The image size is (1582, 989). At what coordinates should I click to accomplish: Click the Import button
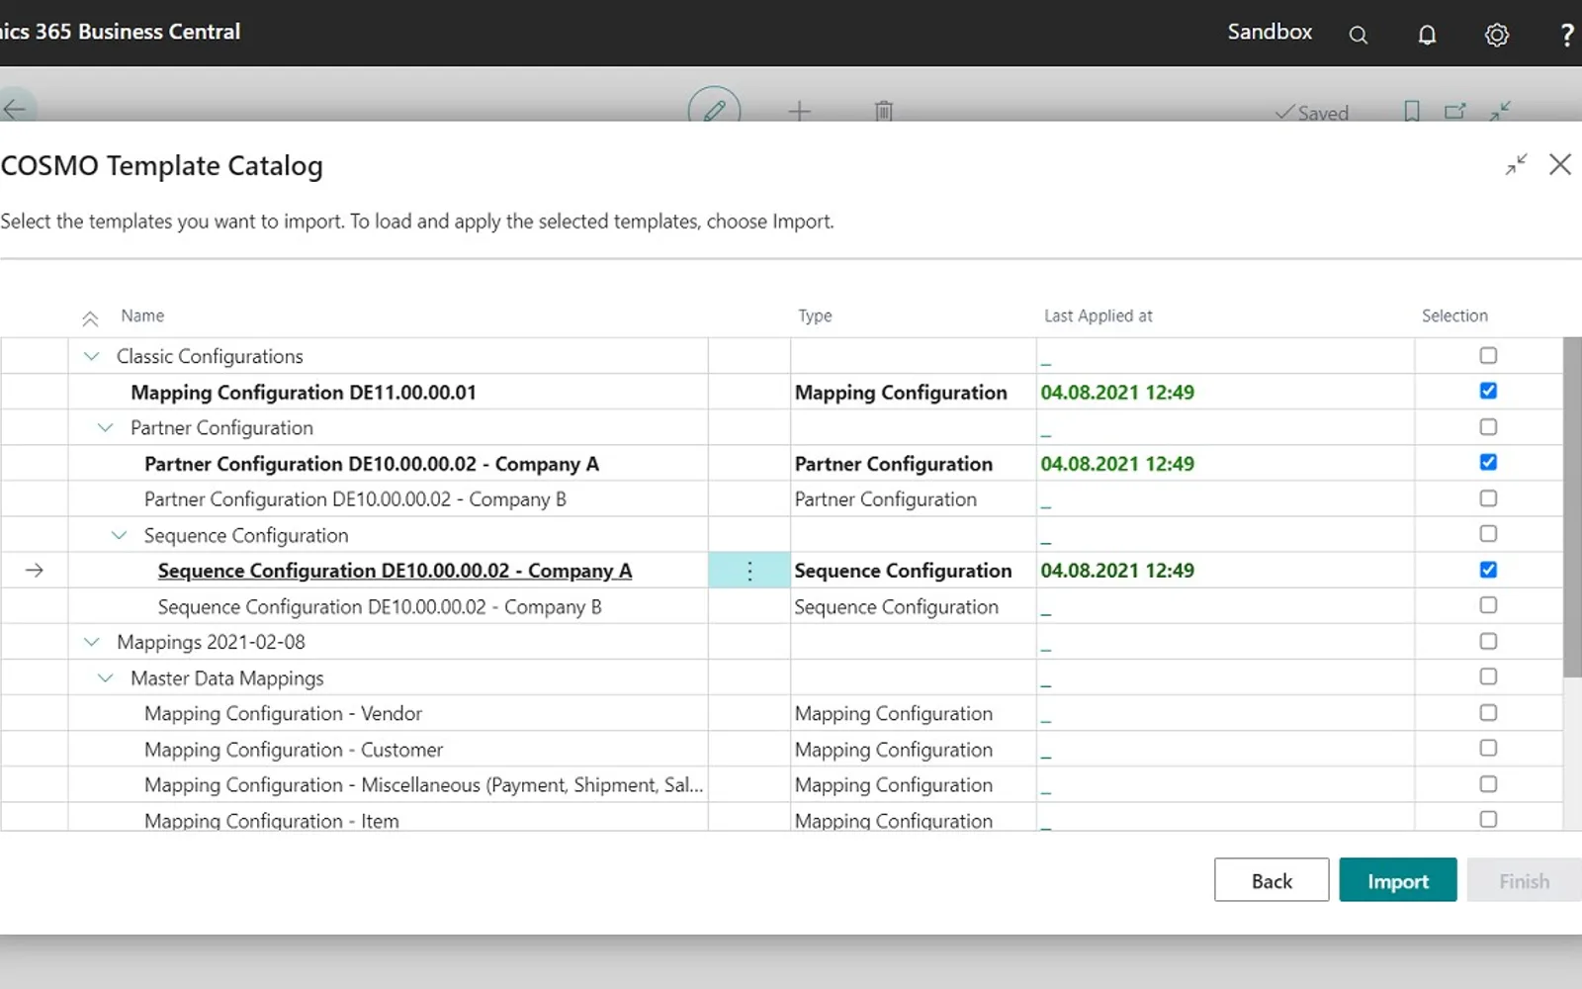[1398, 880]
